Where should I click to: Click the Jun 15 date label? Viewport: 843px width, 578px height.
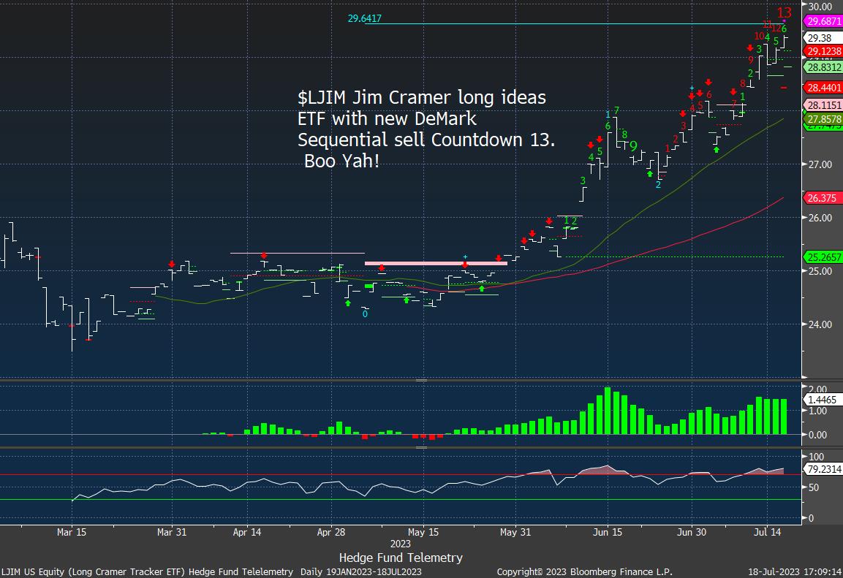coord(608,533)
